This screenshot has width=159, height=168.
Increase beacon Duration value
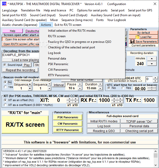click(x=100, y=84)
